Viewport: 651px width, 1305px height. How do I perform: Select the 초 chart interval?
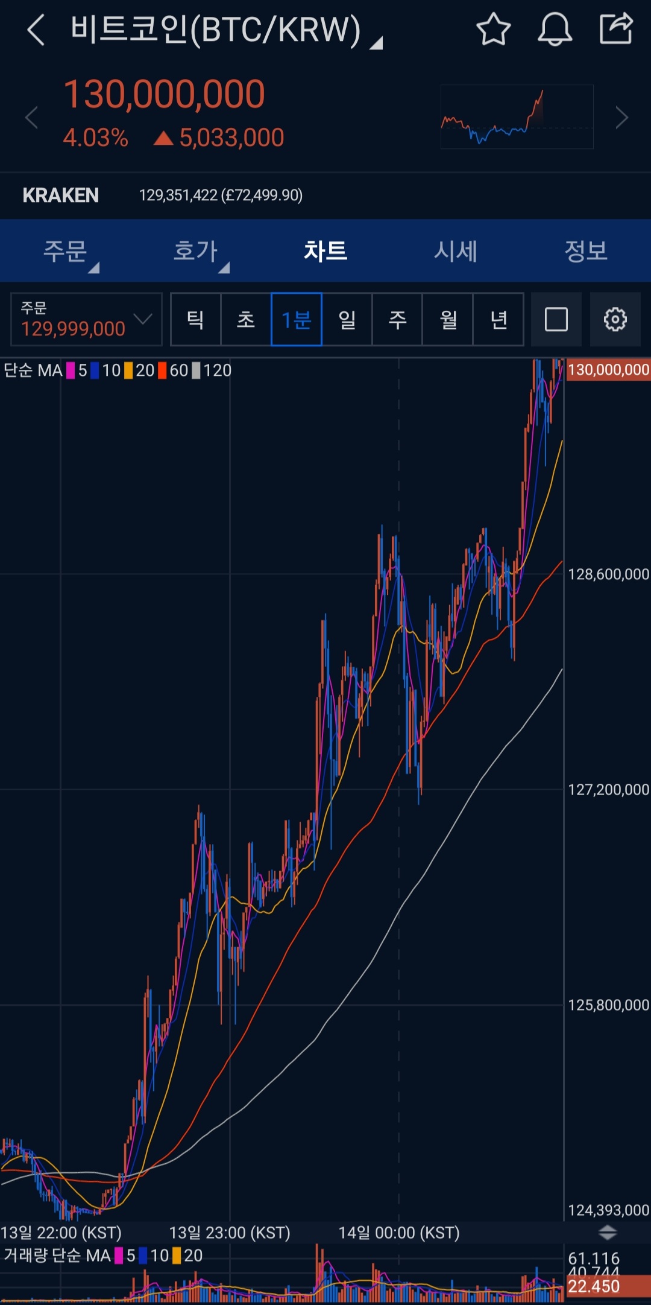pyautogui.click(x=246, y=319)
